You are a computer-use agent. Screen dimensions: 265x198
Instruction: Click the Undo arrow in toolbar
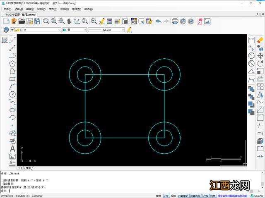click(157, 21)
